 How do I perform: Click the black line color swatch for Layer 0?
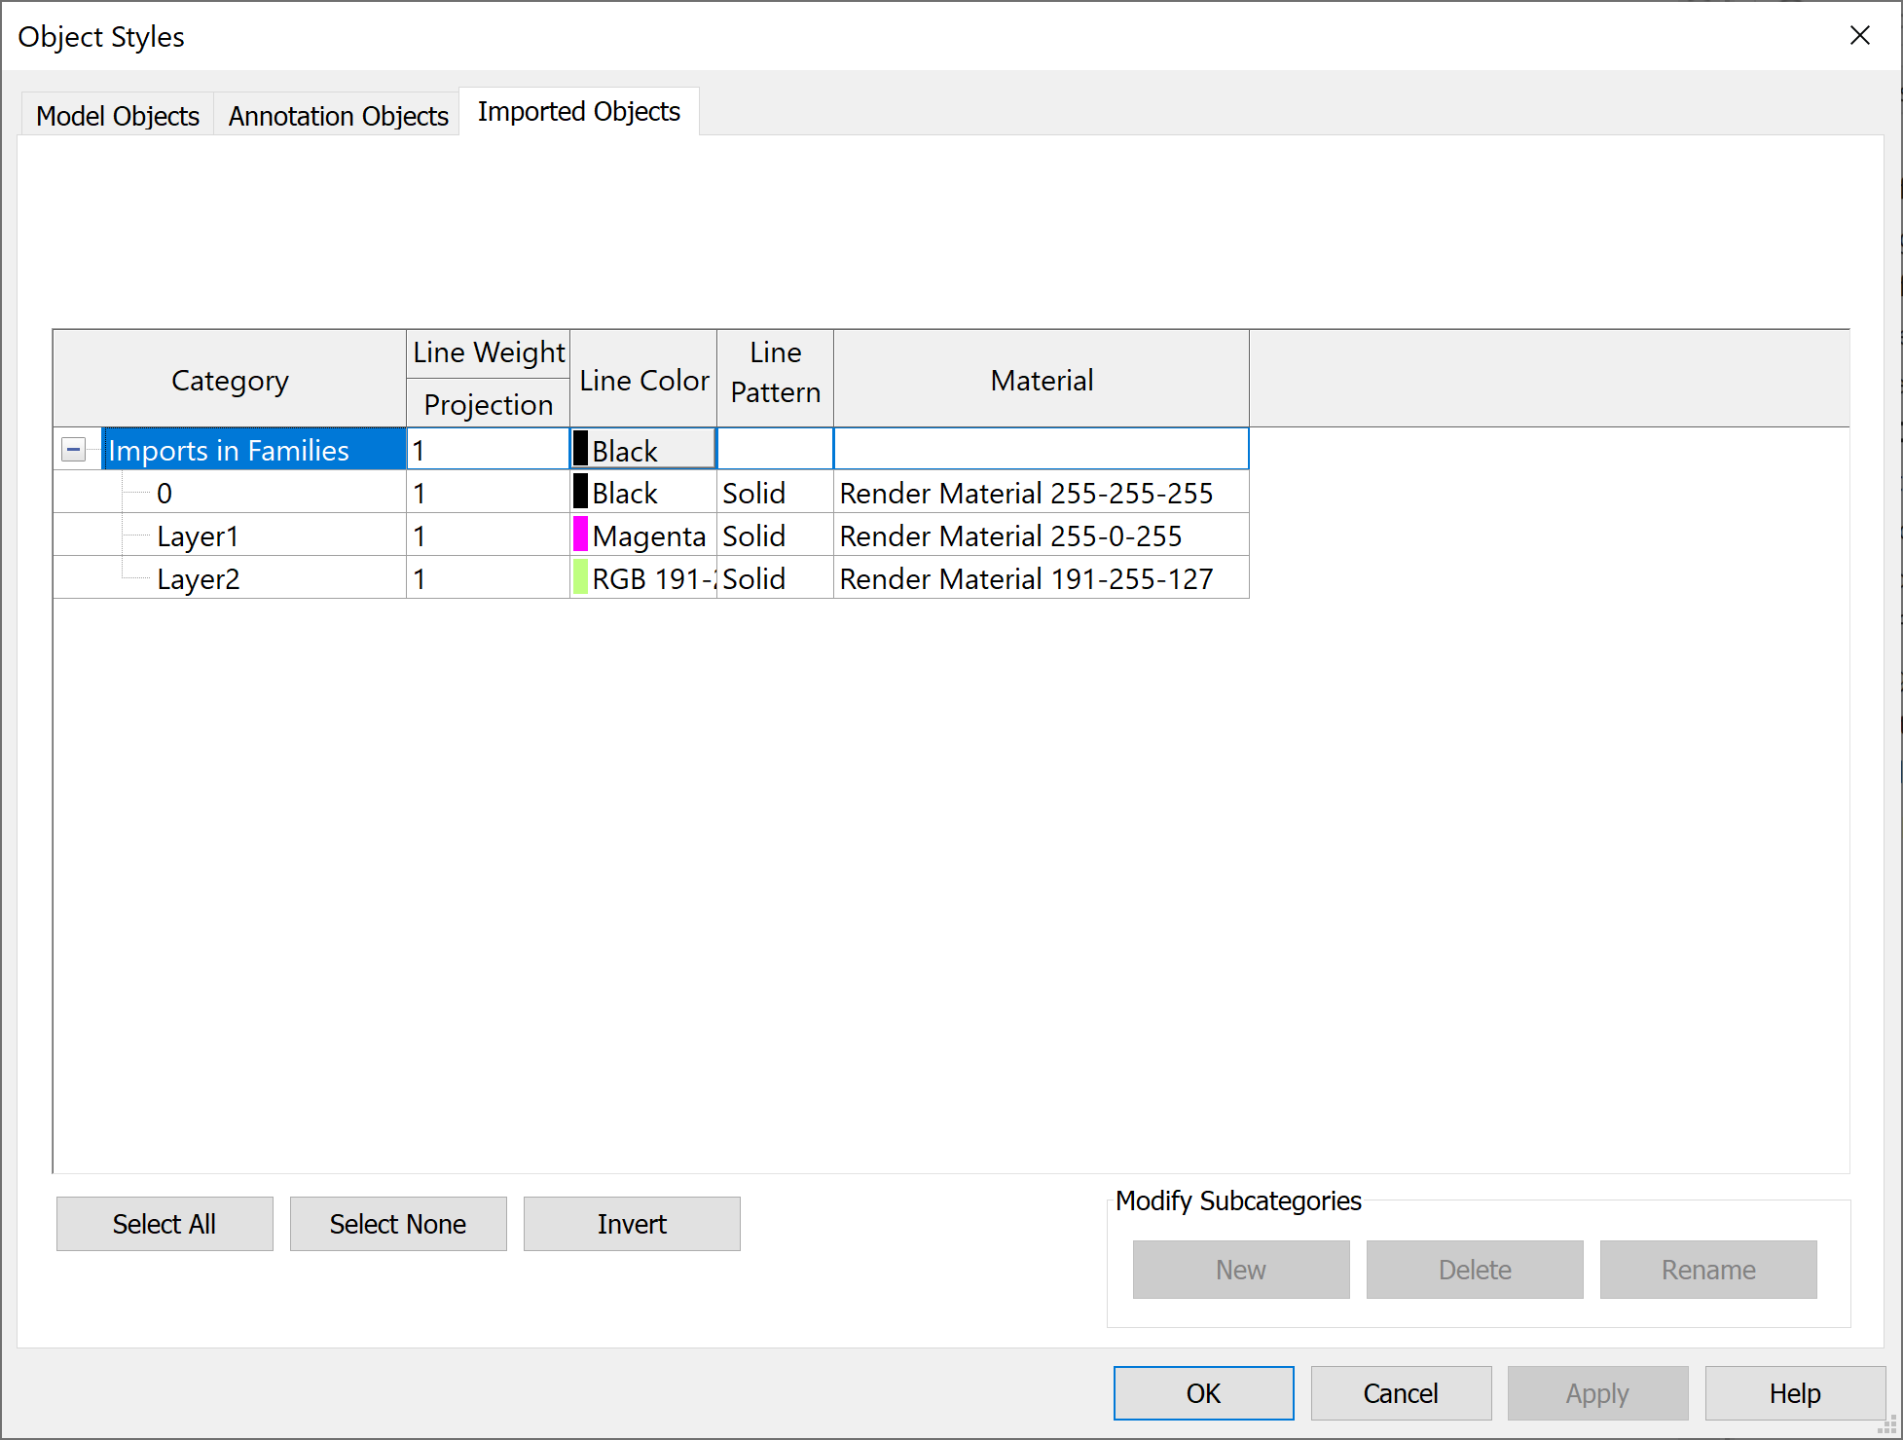click(x=579, y=492)
